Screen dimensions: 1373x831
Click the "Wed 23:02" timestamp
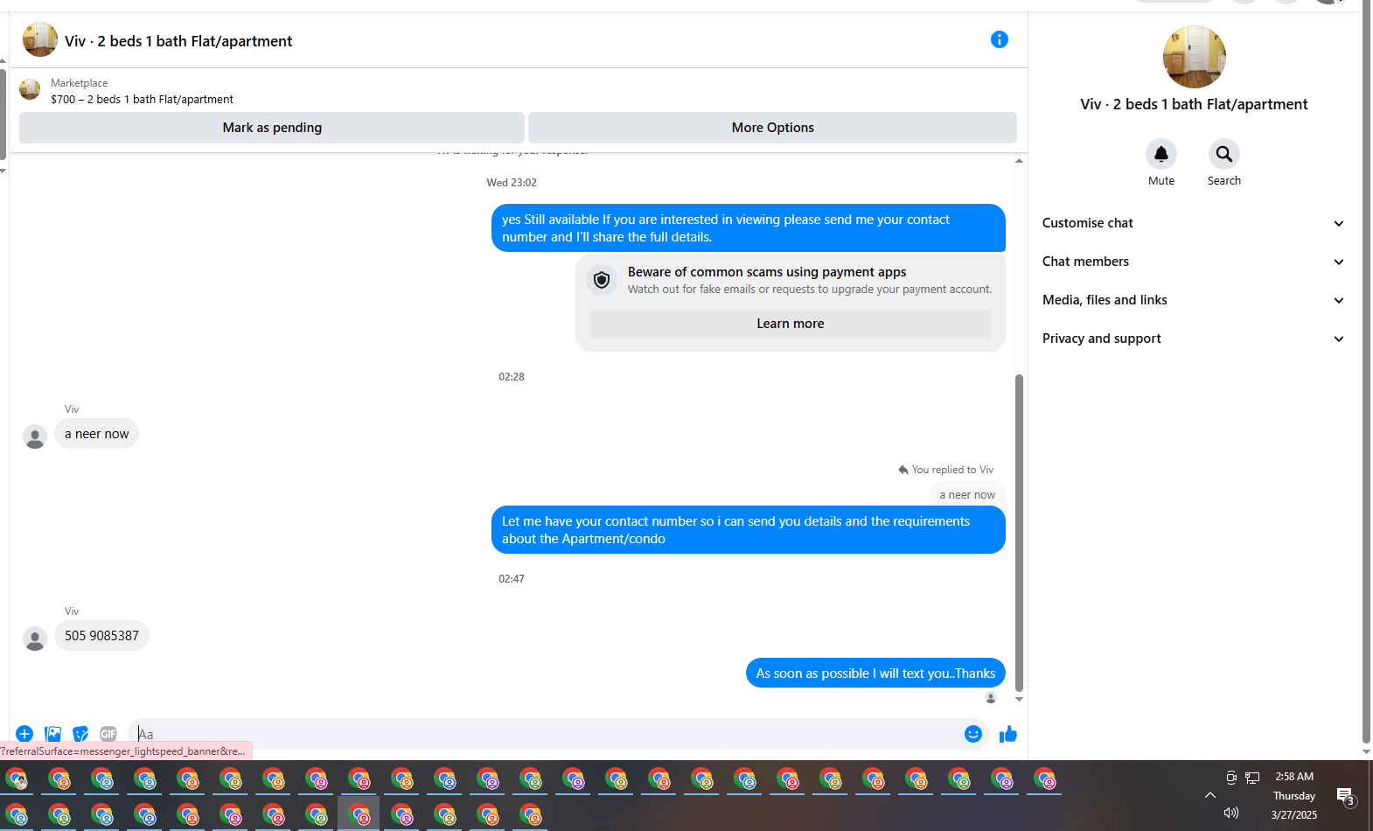[512, 183]
